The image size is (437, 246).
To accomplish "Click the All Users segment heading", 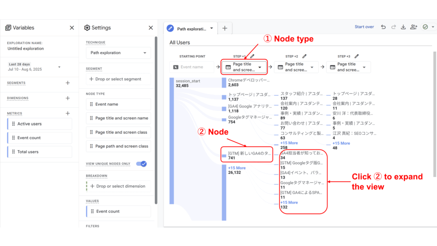I will pyautogui.click(x=180, y=42).
